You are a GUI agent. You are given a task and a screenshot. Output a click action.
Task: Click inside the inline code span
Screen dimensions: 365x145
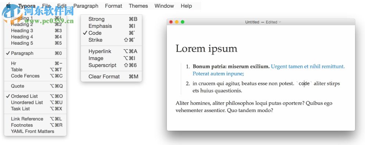coord(304,83)
